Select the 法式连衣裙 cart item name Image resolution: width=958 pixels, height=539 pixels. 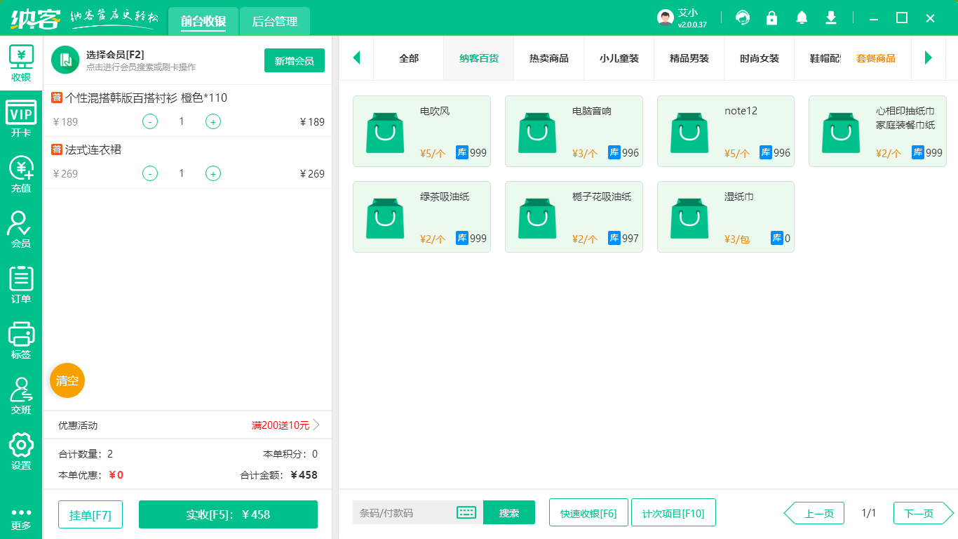coord(93,149)
